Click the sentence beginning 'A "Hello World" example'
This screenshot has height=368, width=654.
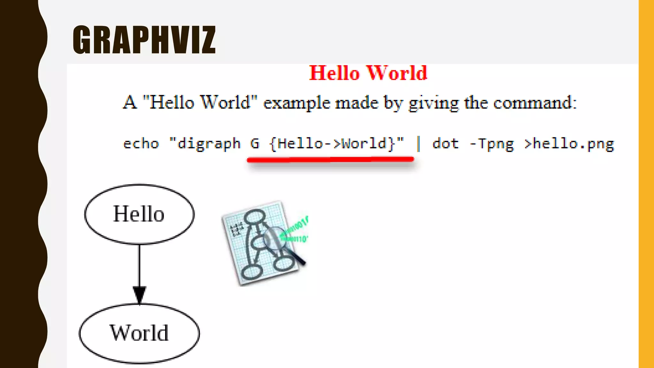(350, 103)
